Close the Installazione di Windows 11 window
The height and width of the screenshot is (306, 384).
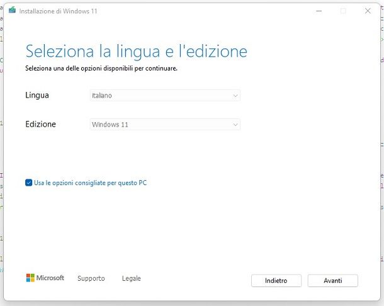point(368,11)
